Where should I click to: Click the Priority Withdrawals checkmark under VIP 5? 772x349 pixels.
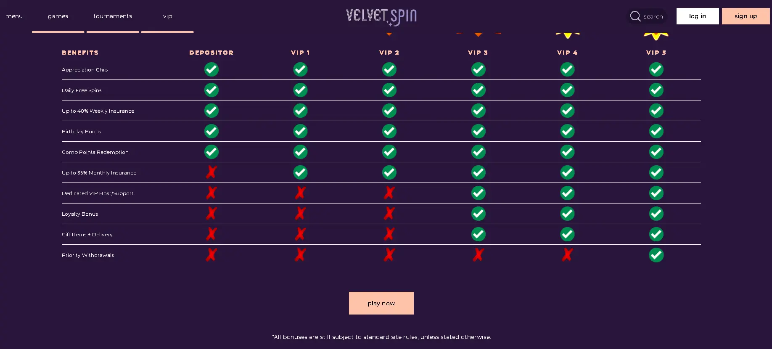[x=656, y=255]
